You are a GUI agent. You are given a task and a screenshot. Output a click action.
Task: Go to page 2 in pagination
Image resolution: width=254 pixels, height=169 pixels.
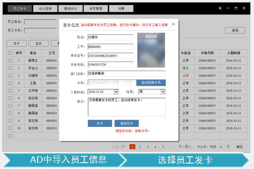pos(140,147)
